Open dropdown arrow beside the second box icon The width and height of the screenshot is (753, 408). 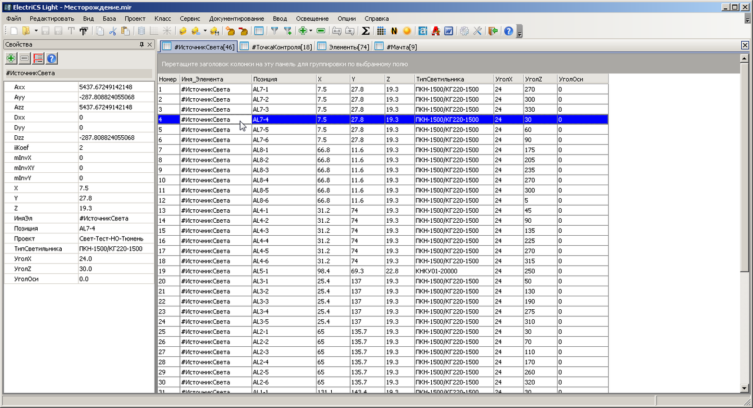coord(205,31)
